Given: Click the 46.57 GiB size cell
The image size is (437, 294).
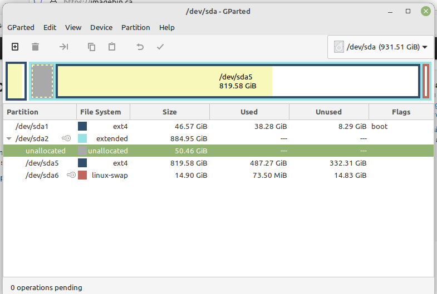Looking at the screenshot, I should click(x=191, y=127).
